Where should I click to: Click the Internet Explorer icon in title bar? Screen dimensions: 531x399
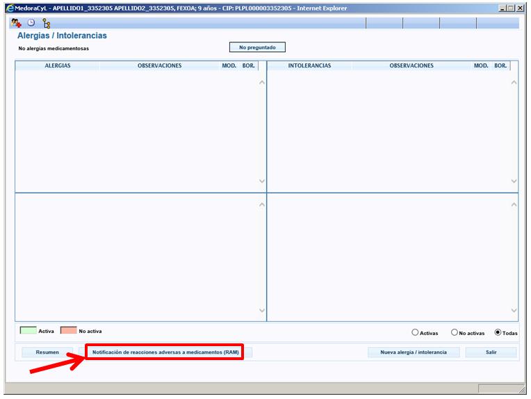[x=10, y=8]
